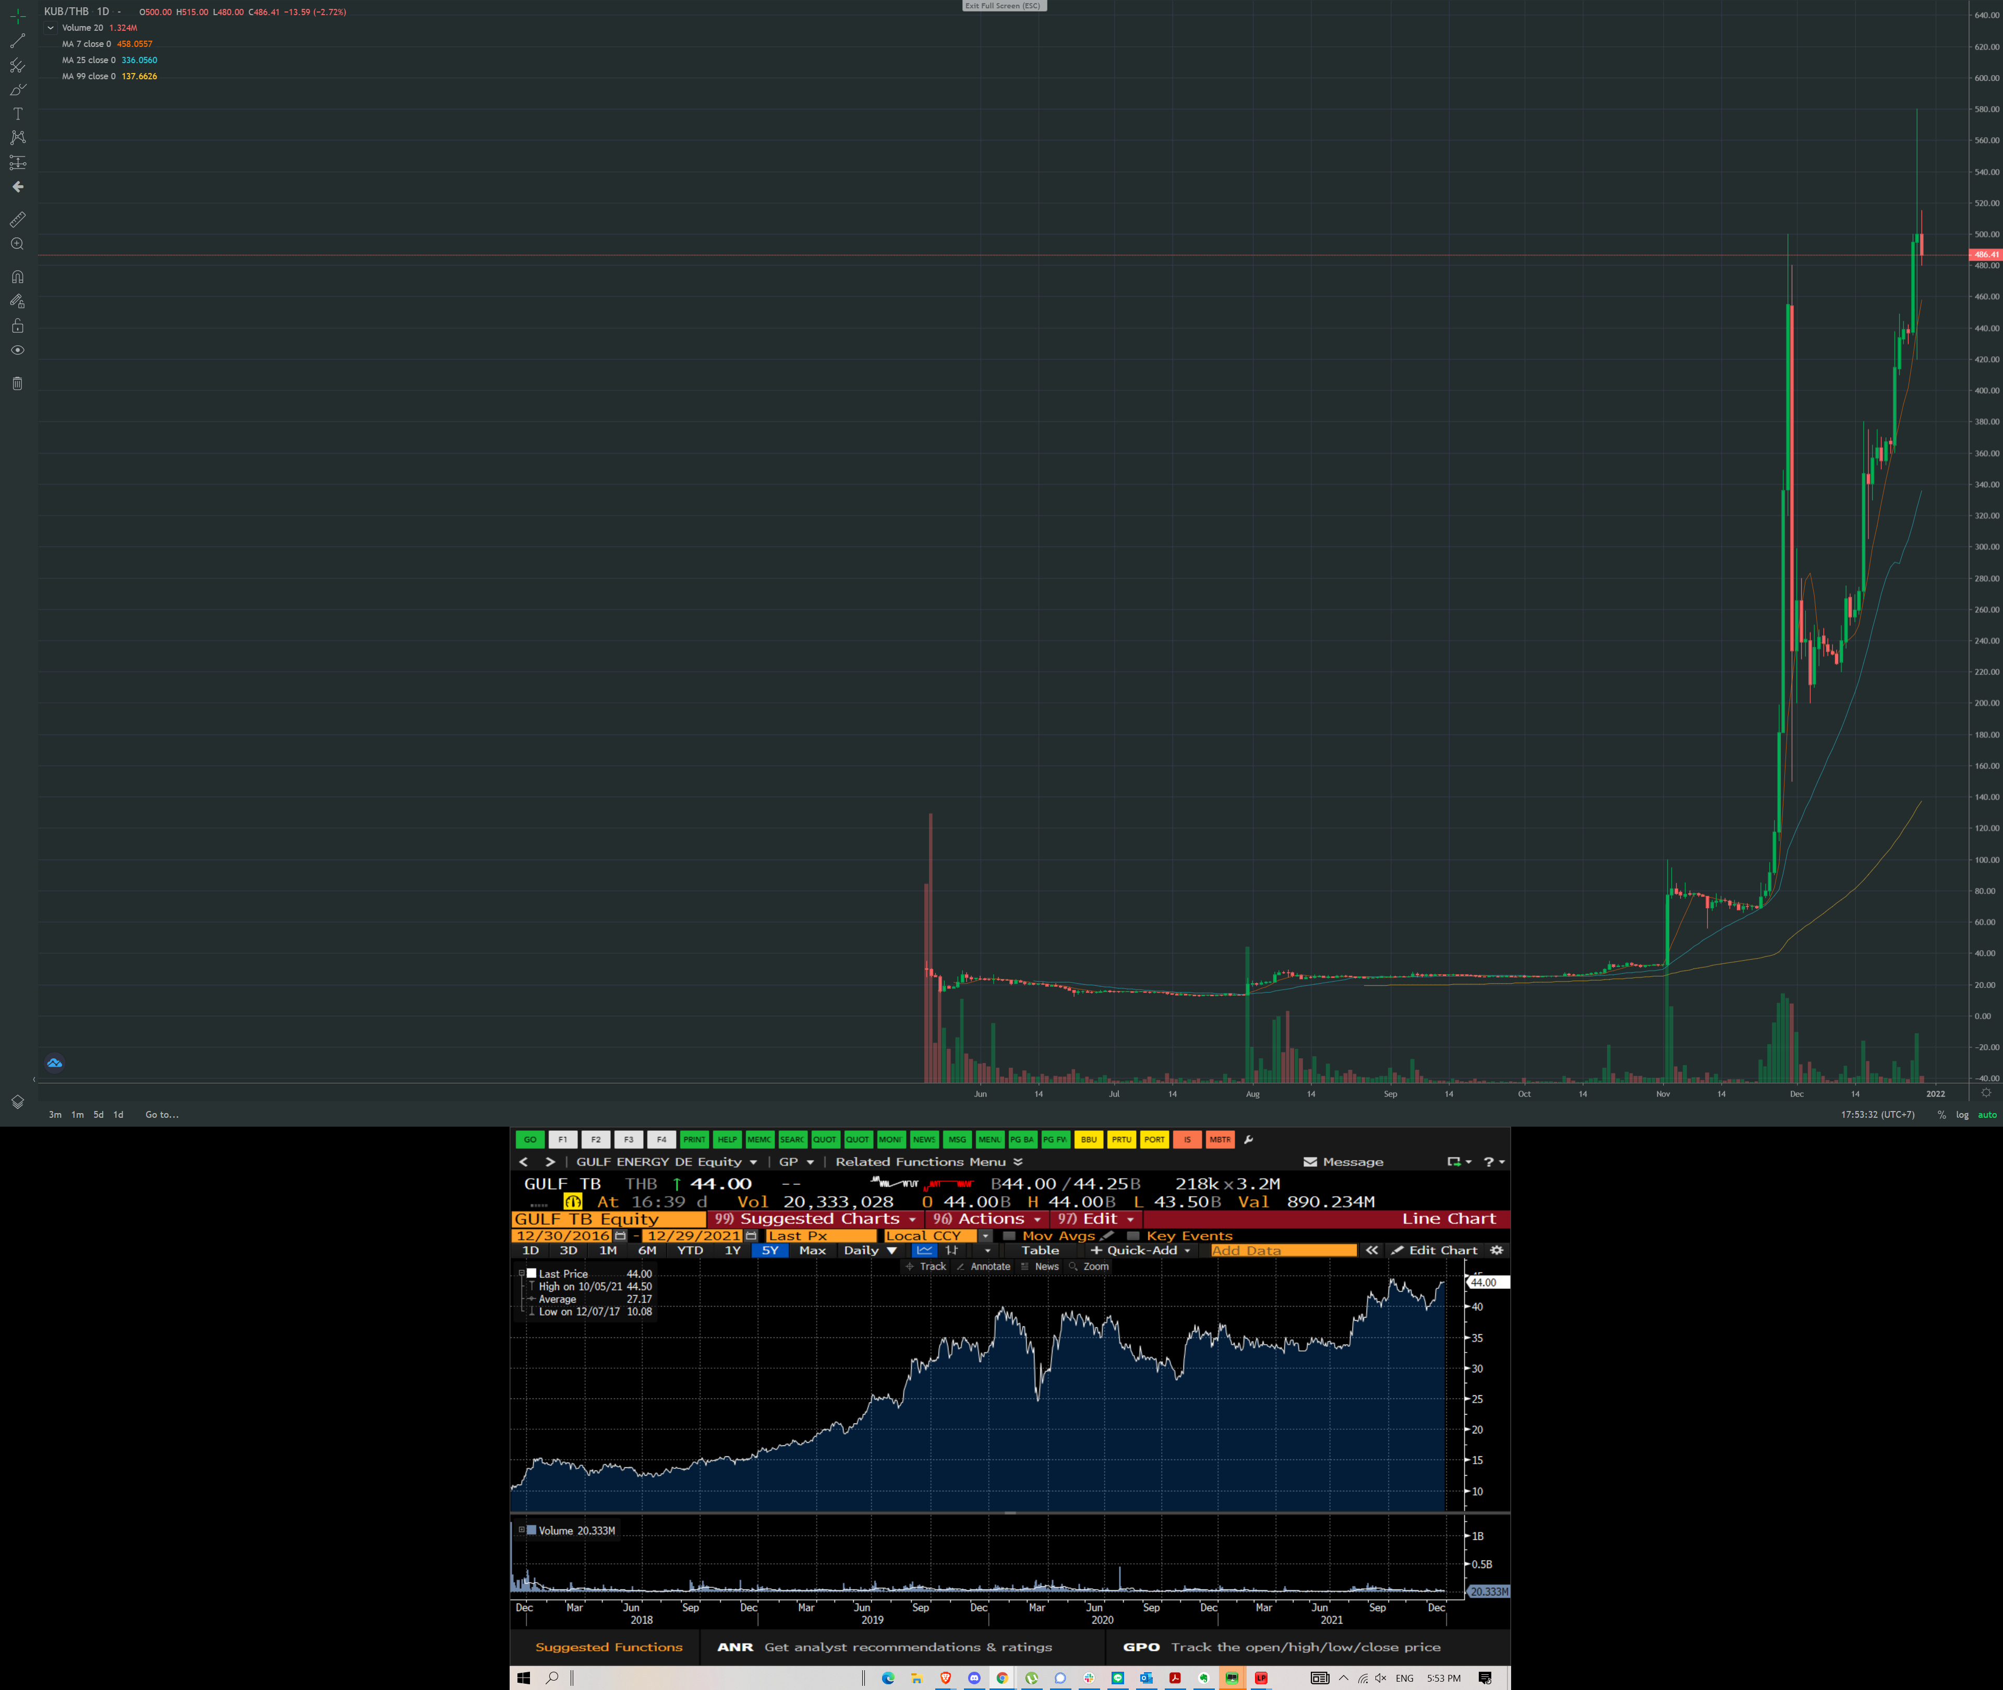The image size is (2003, 1690).
Task: Click the Table view button
Action: (x=1040, y=1250)
